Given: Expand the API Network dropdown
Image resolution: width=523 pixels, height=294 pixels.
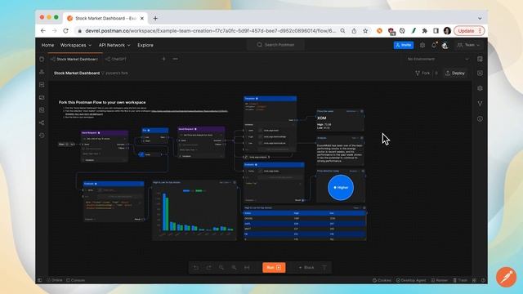Looking at the screenshot, I should click(x=114, y=45).
